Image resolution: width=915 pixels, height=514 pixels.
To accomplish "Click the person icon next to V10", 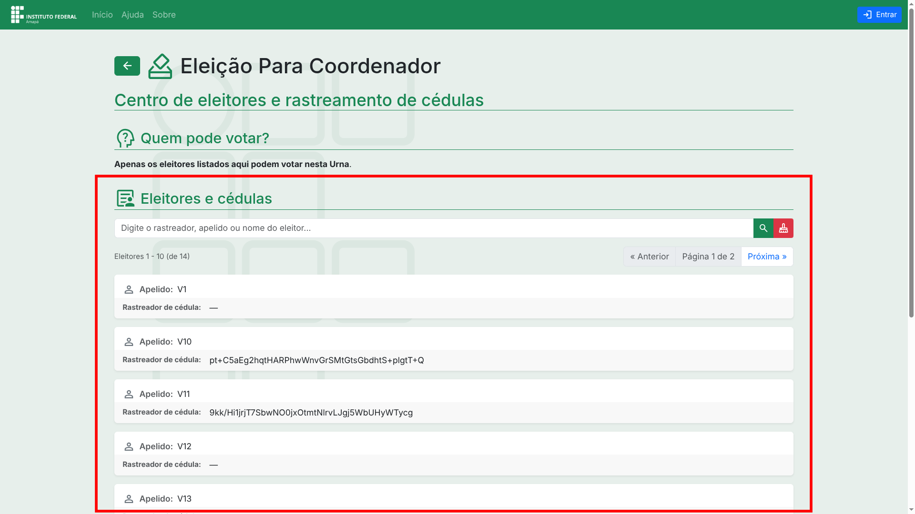I will [x=129, y=342].
